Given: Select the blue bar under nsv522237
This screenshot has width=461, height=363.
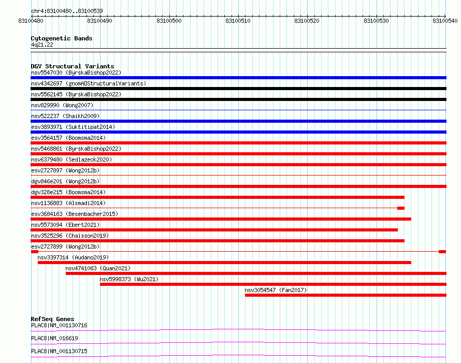Looking at the screenshot, I should coord(238,121).
